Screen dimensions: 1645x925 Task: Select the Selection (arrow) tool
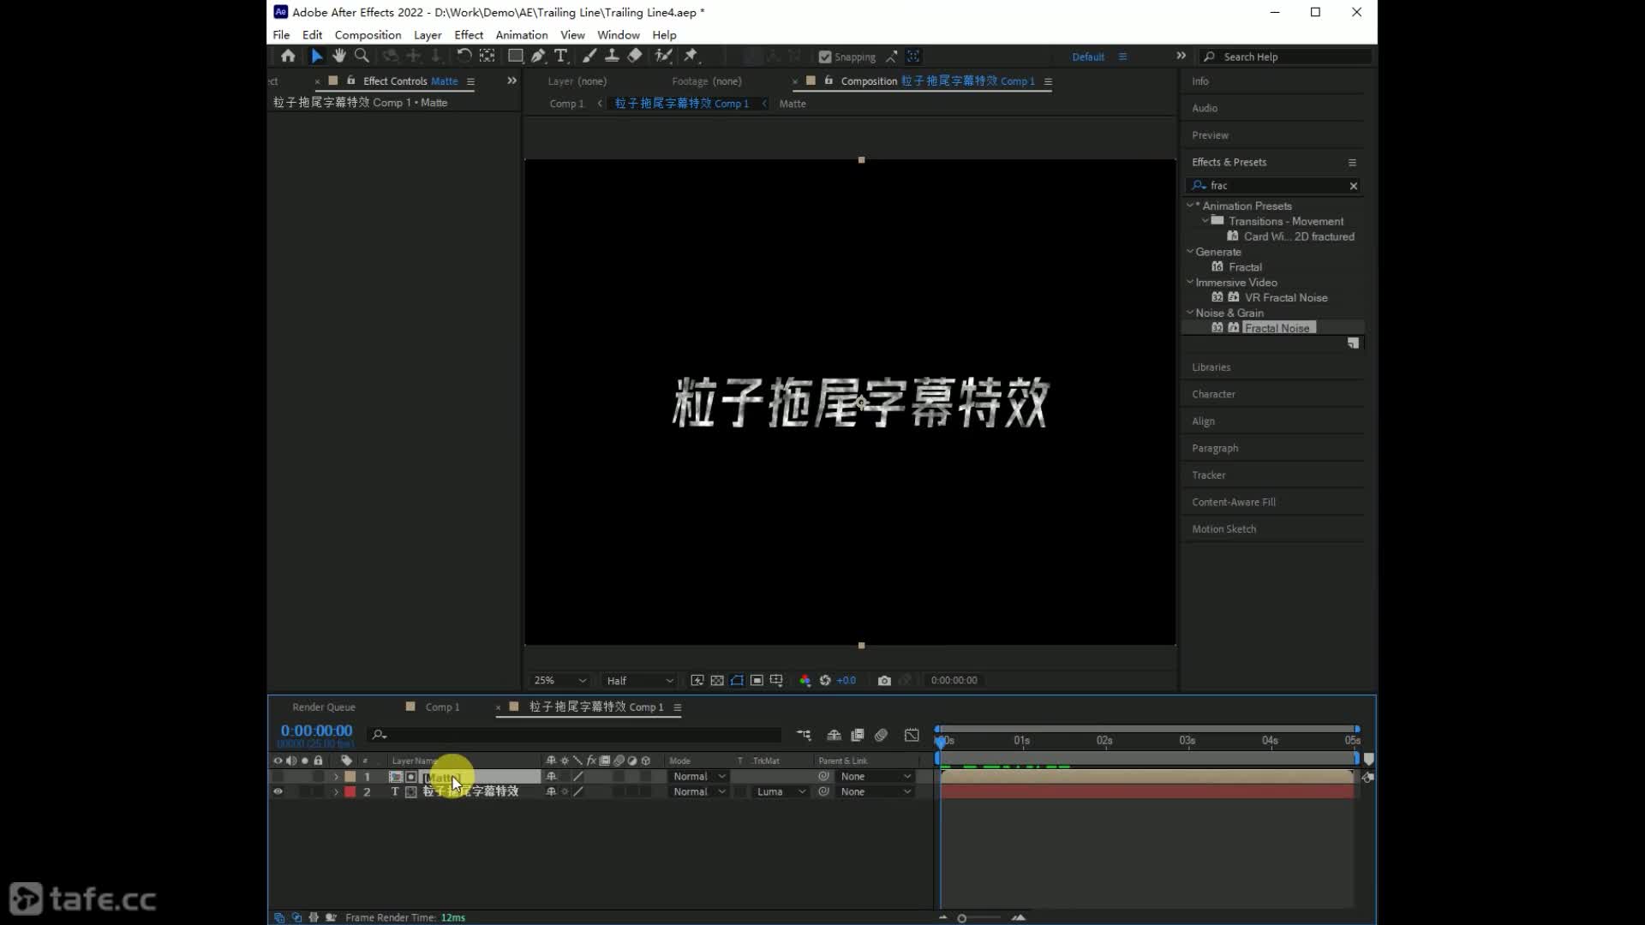(x=316, y=56)
